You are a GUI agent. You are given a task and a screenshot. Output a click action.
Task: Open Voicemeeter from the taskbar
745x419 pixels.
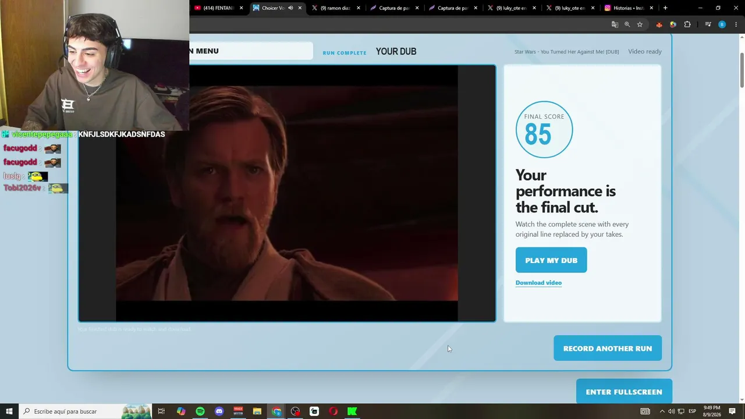pos(238,411)
